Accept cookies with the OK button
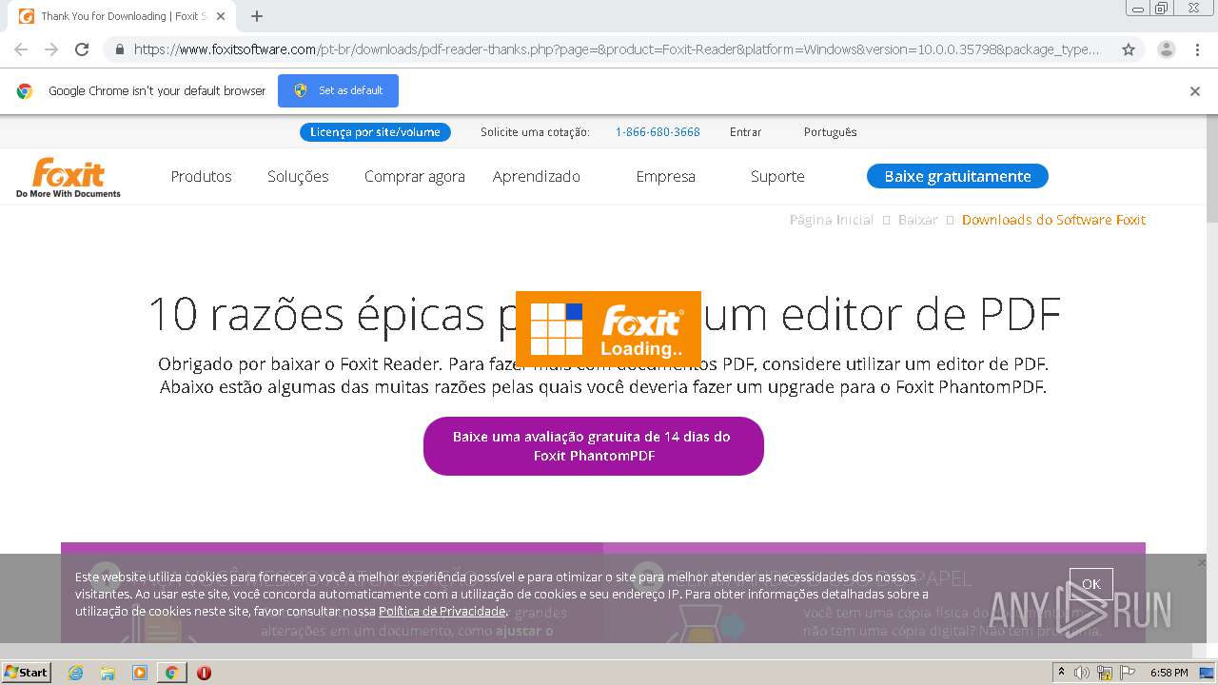 (1090, 584)
